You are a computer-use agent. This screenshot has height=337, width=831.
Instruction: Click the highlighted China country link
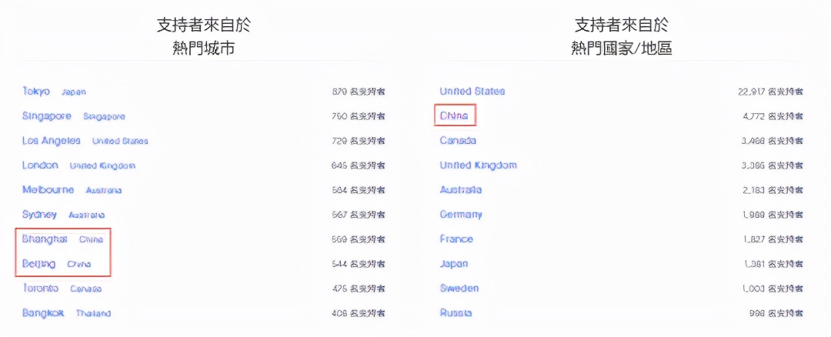(x=454, y=116)
